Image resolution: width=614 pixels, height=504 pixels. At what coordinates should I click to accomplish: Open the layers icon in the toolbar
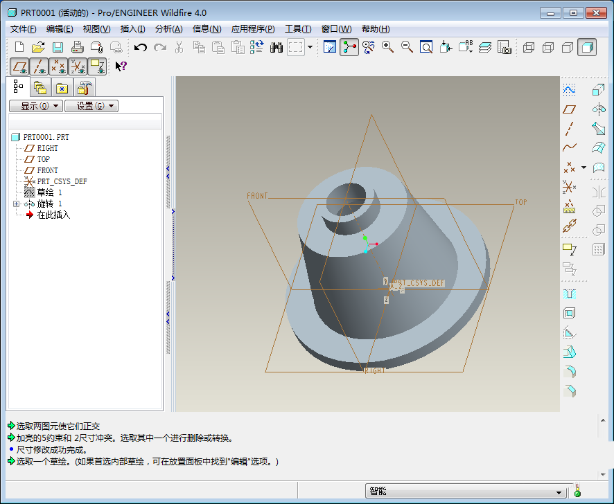(x=485, y=47)
